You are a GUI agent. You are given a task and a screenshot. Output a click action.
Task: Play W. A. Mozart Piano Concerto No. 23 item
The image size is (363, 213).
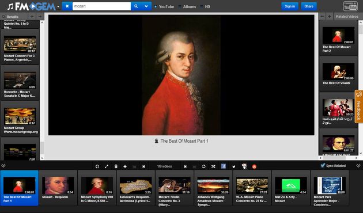tap(252, 188)
